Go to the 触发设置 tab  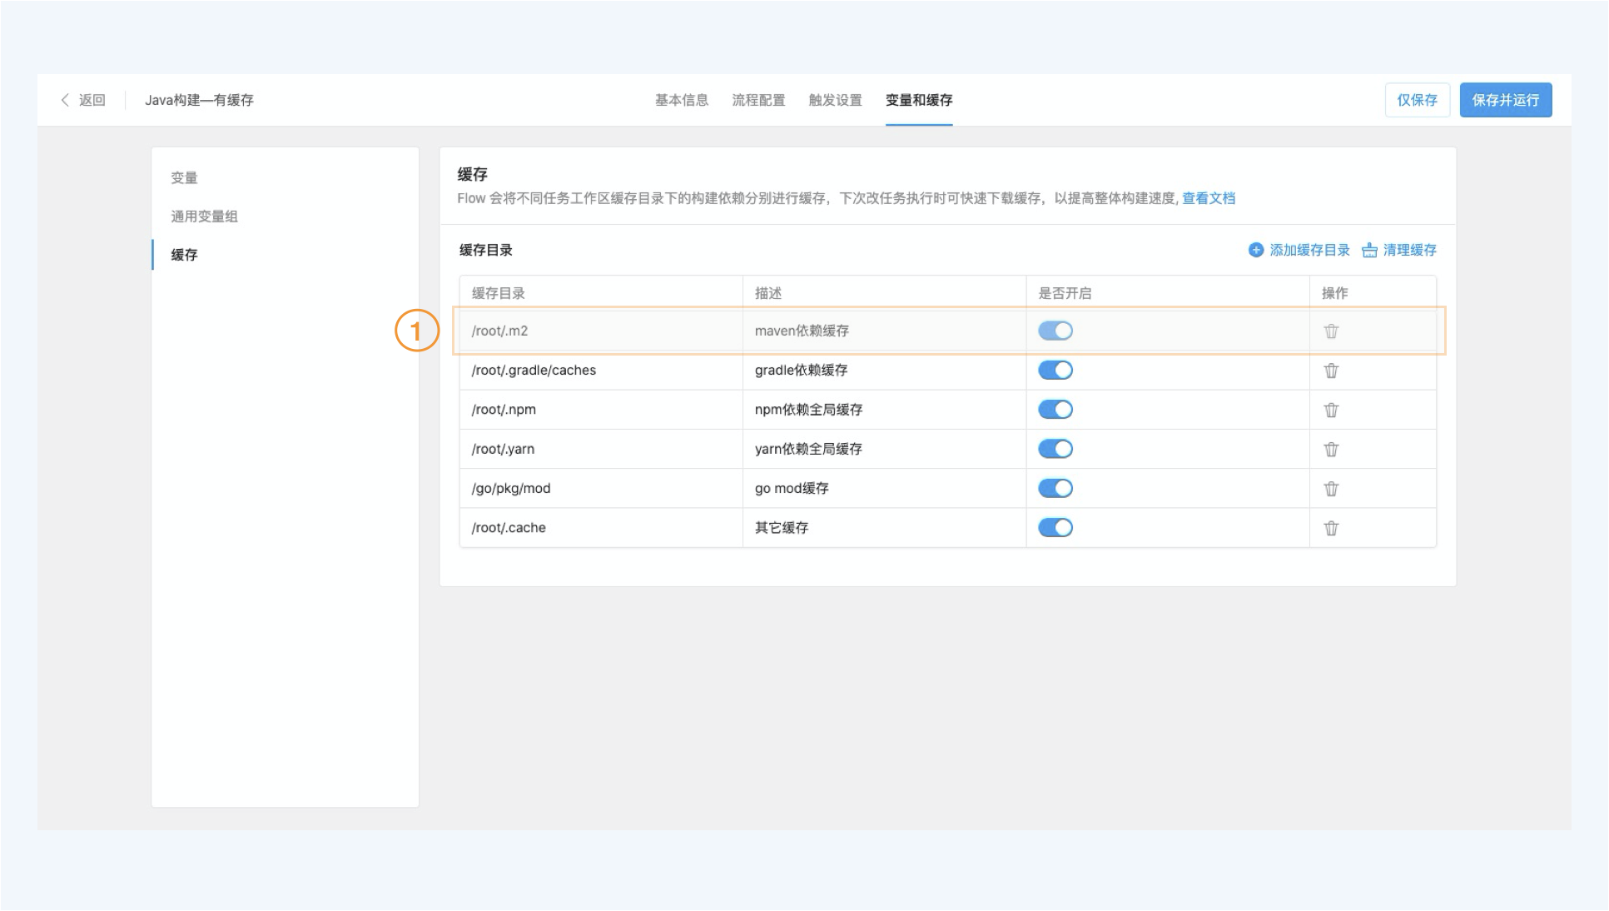(x=835, y=100)
